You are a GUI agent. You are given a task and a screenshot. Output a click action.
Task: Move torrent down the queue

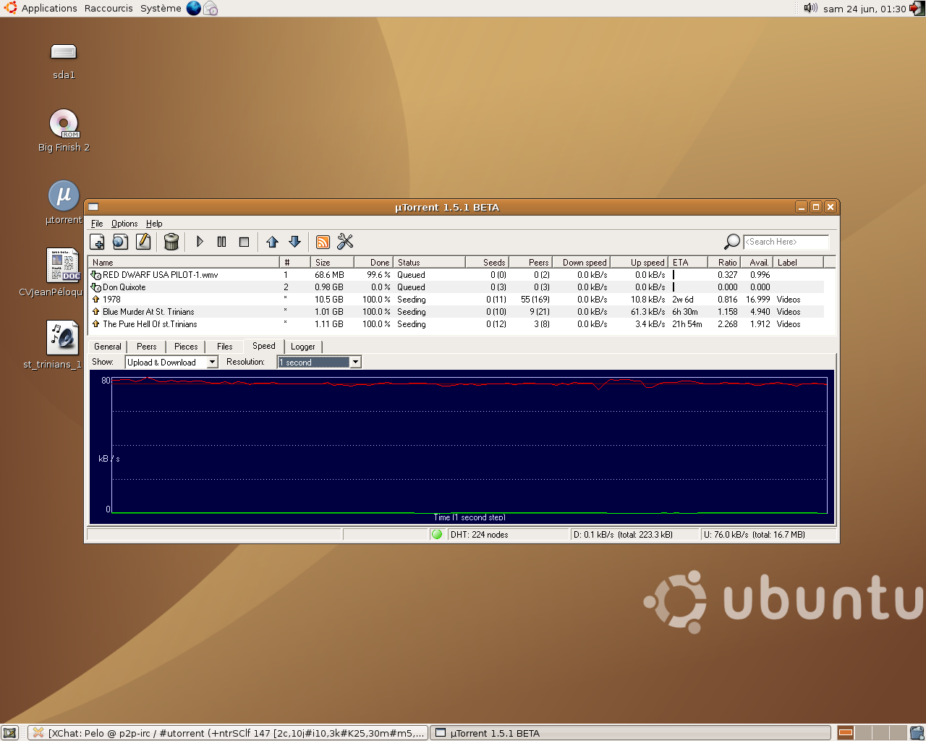(294, 242)
